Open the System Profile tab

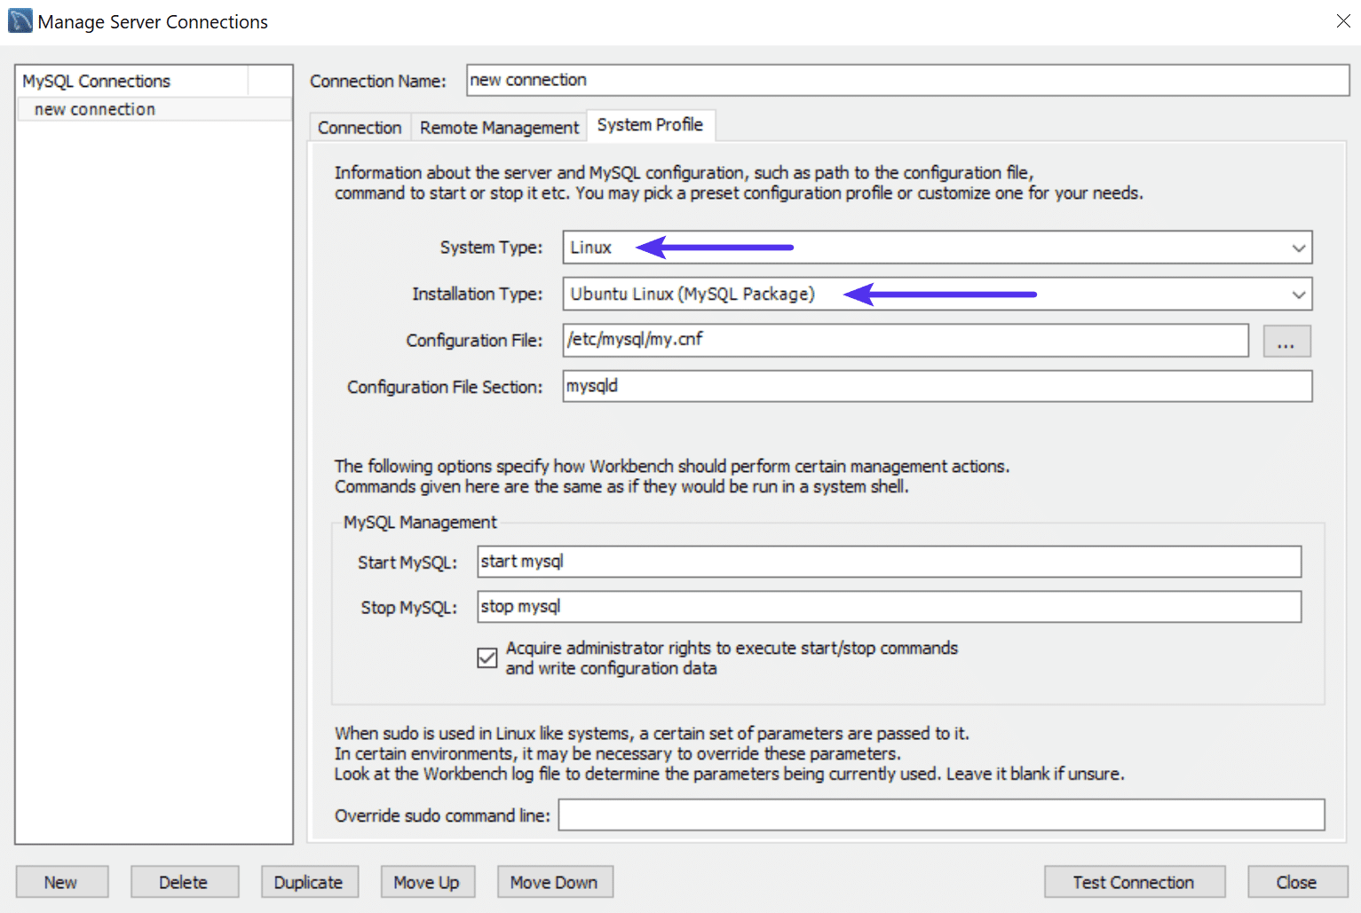point(651,124)
